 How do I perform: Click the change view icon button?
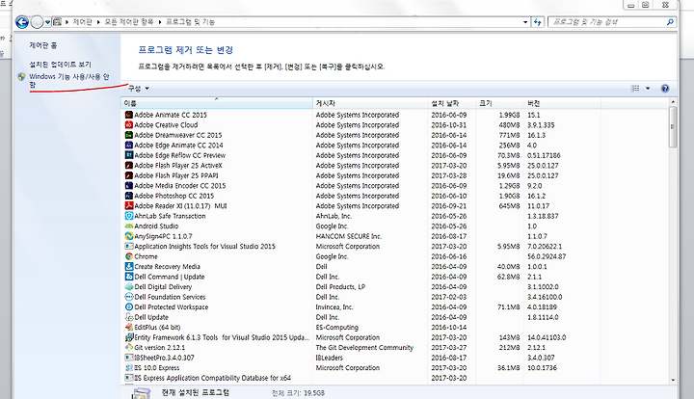point(635,89)
